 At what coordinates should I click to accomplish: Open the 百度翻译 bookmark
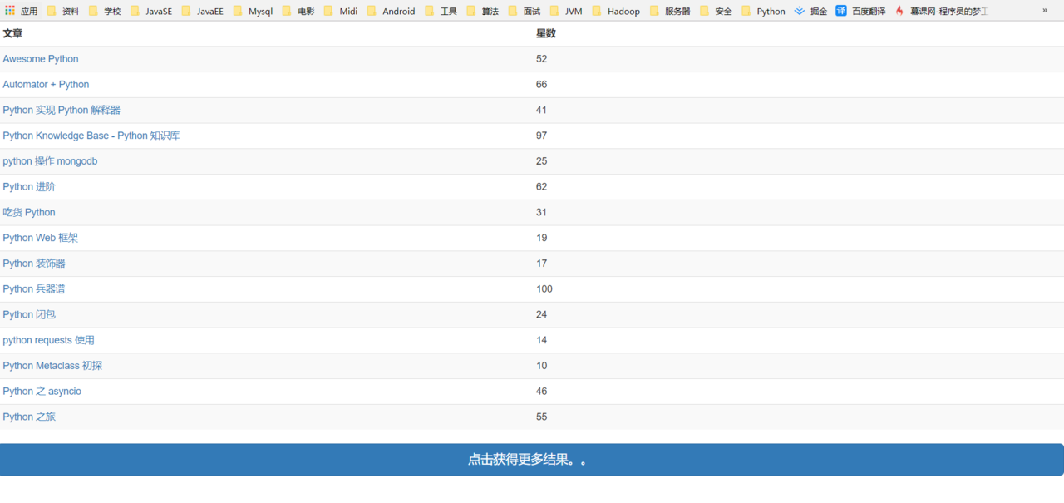[x=860, y=11]
